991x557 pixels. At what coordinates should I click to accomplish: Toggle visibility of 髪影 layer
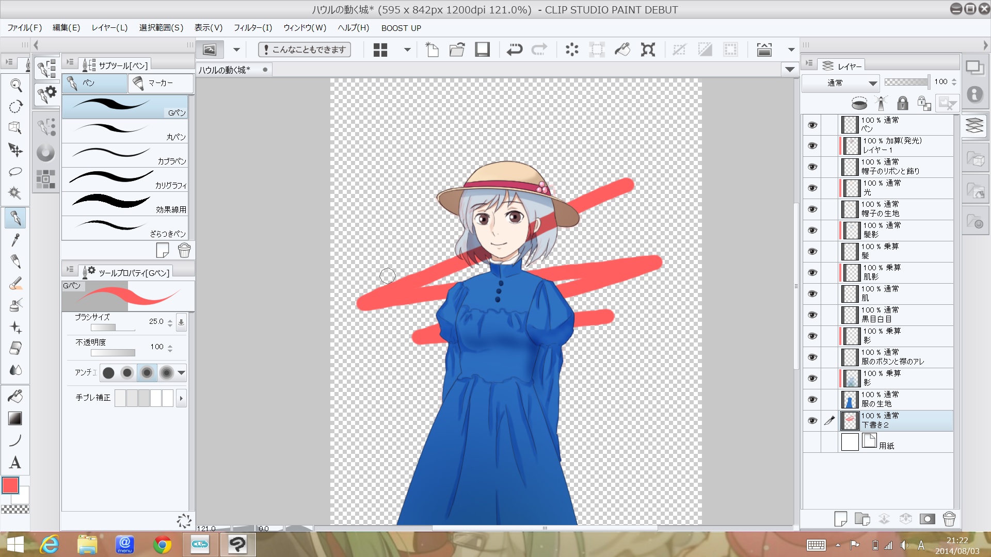[812, 230]
